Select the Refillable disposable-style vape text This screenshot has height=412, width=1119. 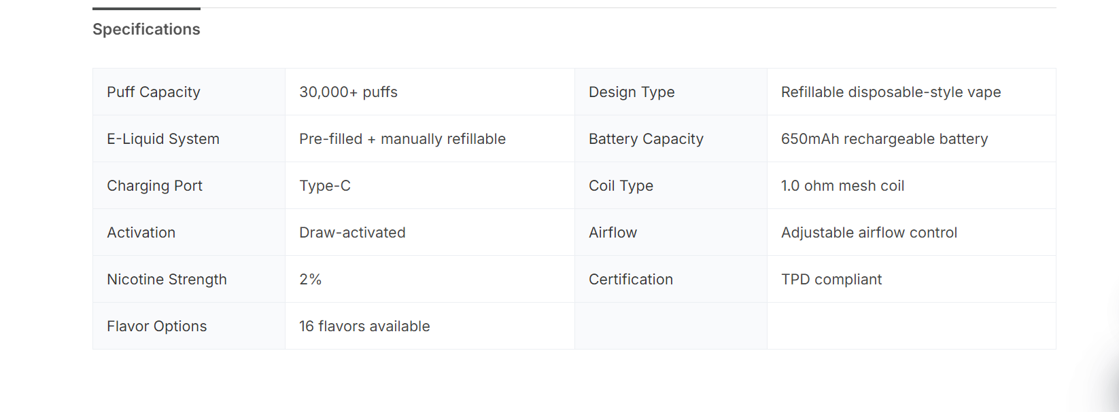pos(891,92)
